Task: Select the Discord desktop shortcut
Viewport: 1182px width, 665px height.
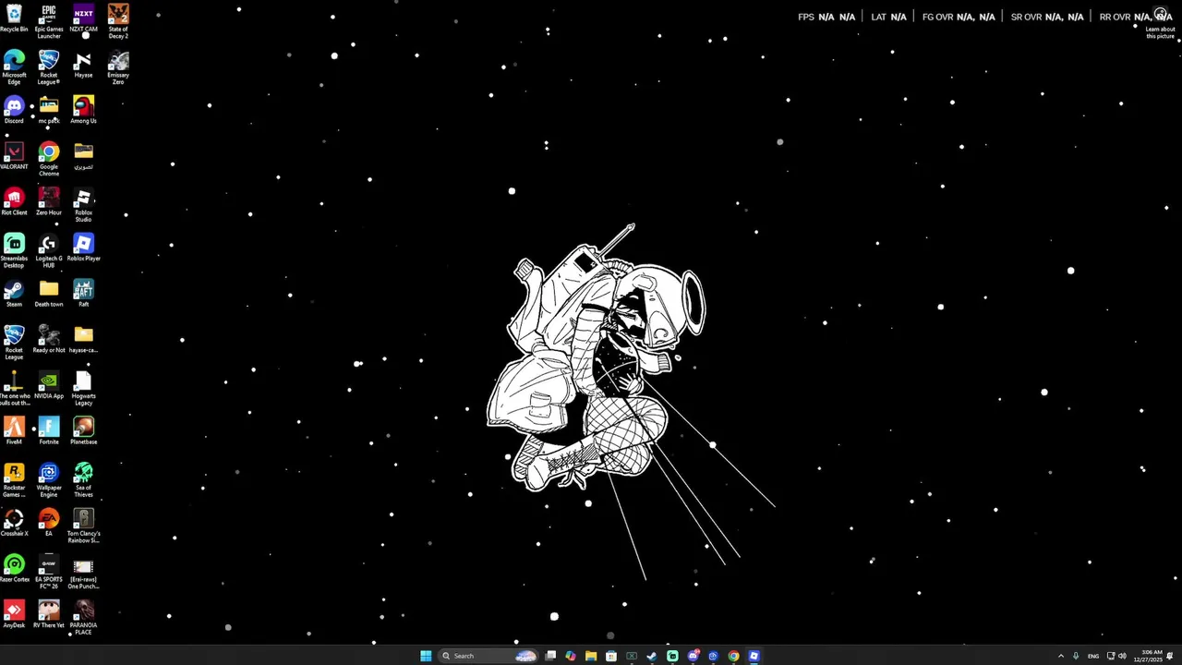Action: click(14, 110)
